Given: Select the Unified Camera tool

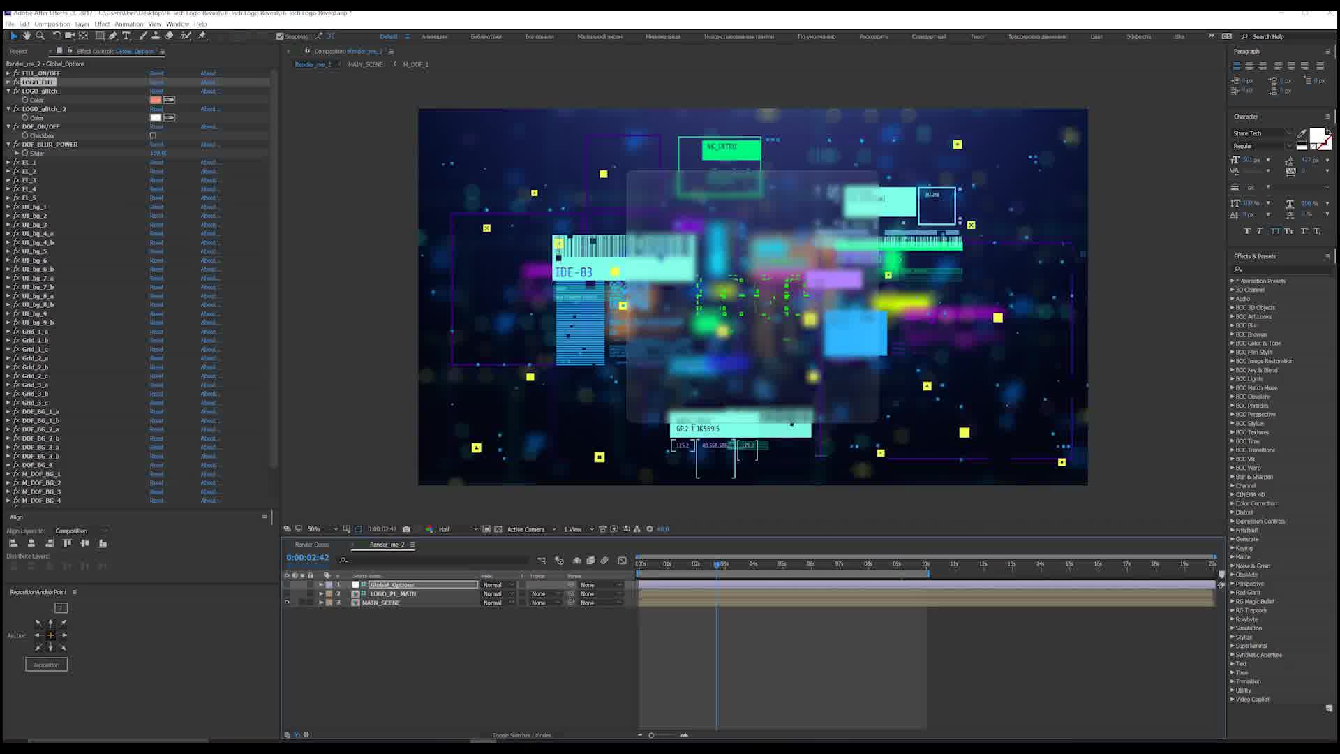Looking at the screenshot, I should click(70, 36).
